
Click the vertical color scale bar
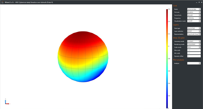pos(167,58)
